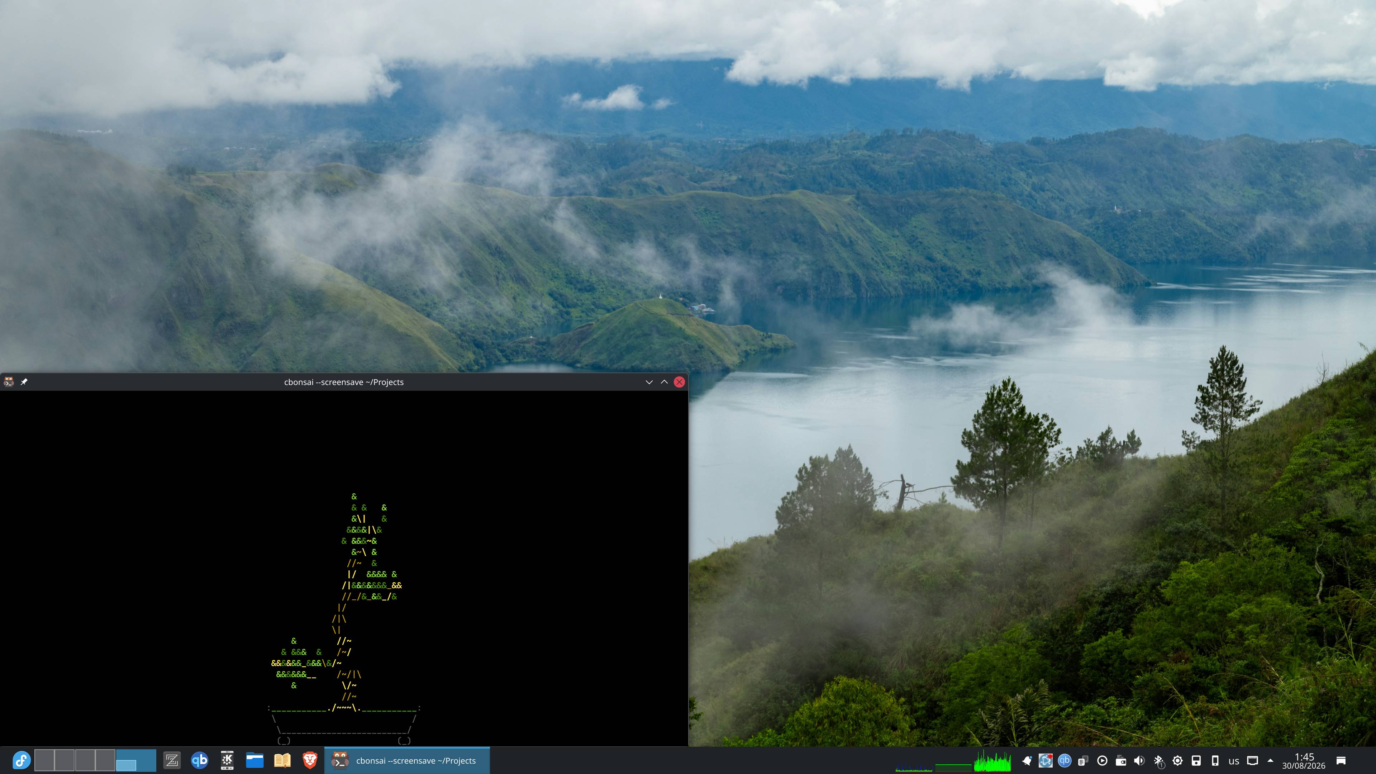Peek at desktop with the show-desktop button
This screenshot has width=1376, height=774.
tap(1341, 761)
